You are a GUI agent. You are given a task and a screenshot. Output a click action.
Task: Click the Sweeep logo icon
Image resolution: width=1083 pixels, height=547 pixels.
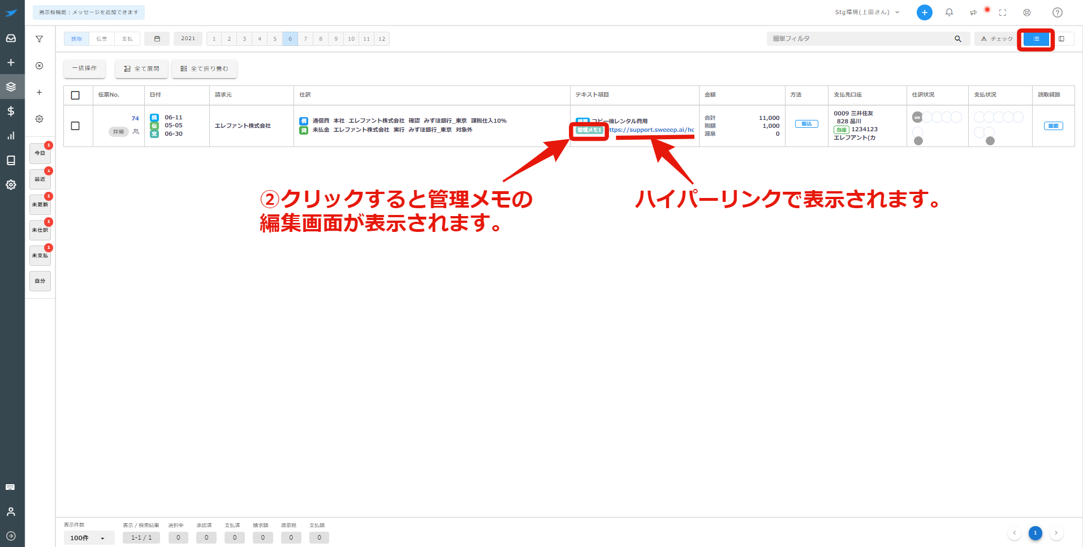11,12
